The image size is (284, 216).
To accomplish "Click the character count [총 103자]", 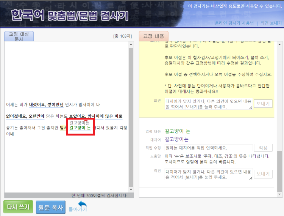I will coord(122,36).
